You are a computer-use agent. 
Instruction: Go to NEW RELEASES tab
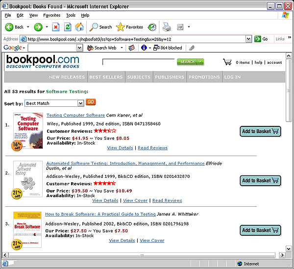click(67, 77)
